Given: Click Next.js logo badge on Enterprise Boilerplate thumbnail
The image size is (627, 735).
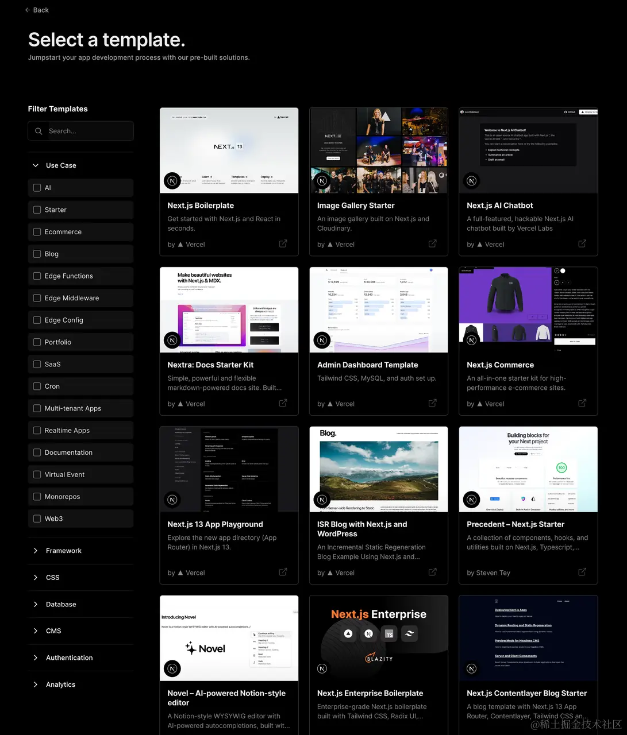Looking at the screenshot, I should click(x=322, y=668).
